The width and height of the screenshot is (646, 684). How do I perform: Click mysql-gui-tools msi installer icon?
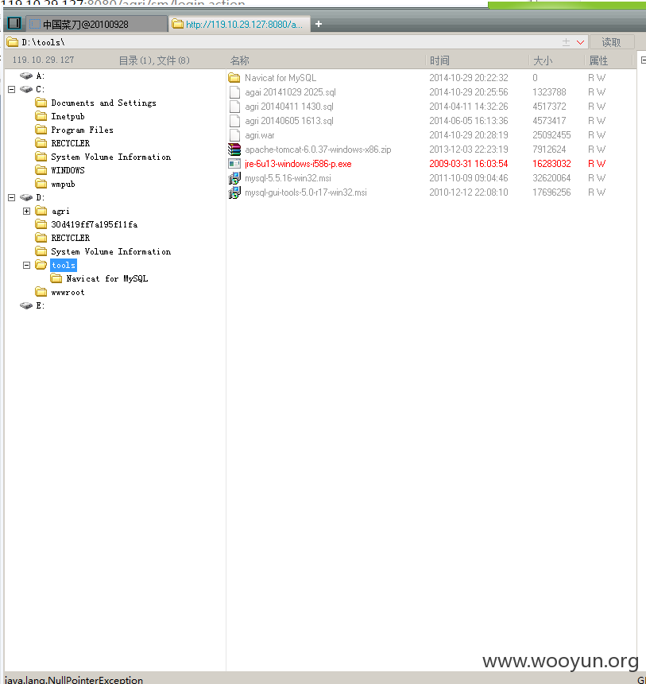click(x=234, y=192)
